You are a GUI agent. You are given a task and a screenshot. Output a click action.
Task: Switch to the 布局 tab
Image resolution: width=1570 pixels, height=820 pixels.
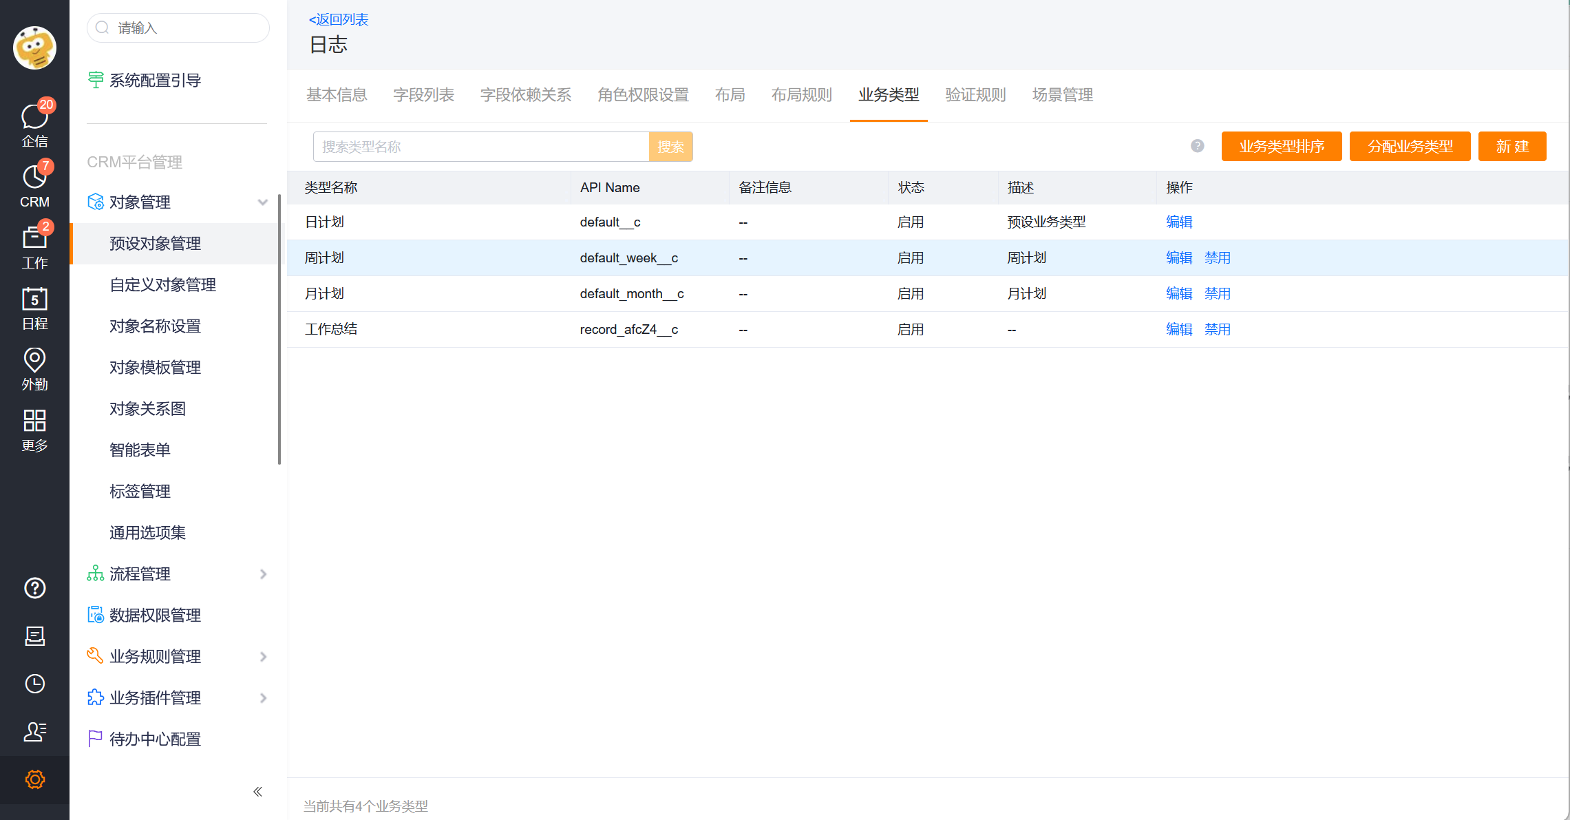730,95
